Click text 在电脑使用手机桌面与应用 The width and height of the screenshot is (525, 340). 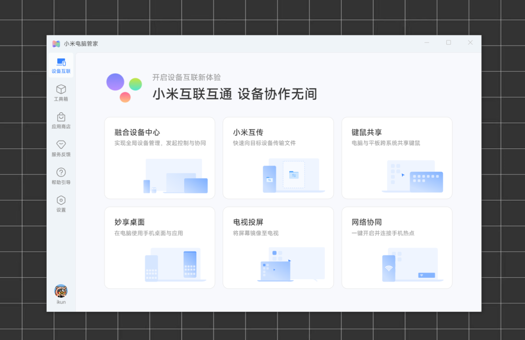pyautogui.click(x=149, y=233)
